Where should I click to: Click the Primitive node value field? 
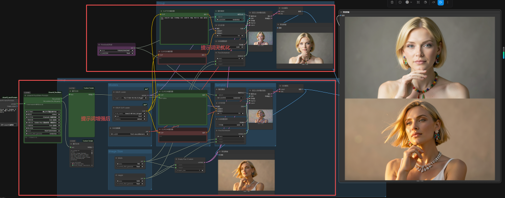tap(116, 50)
